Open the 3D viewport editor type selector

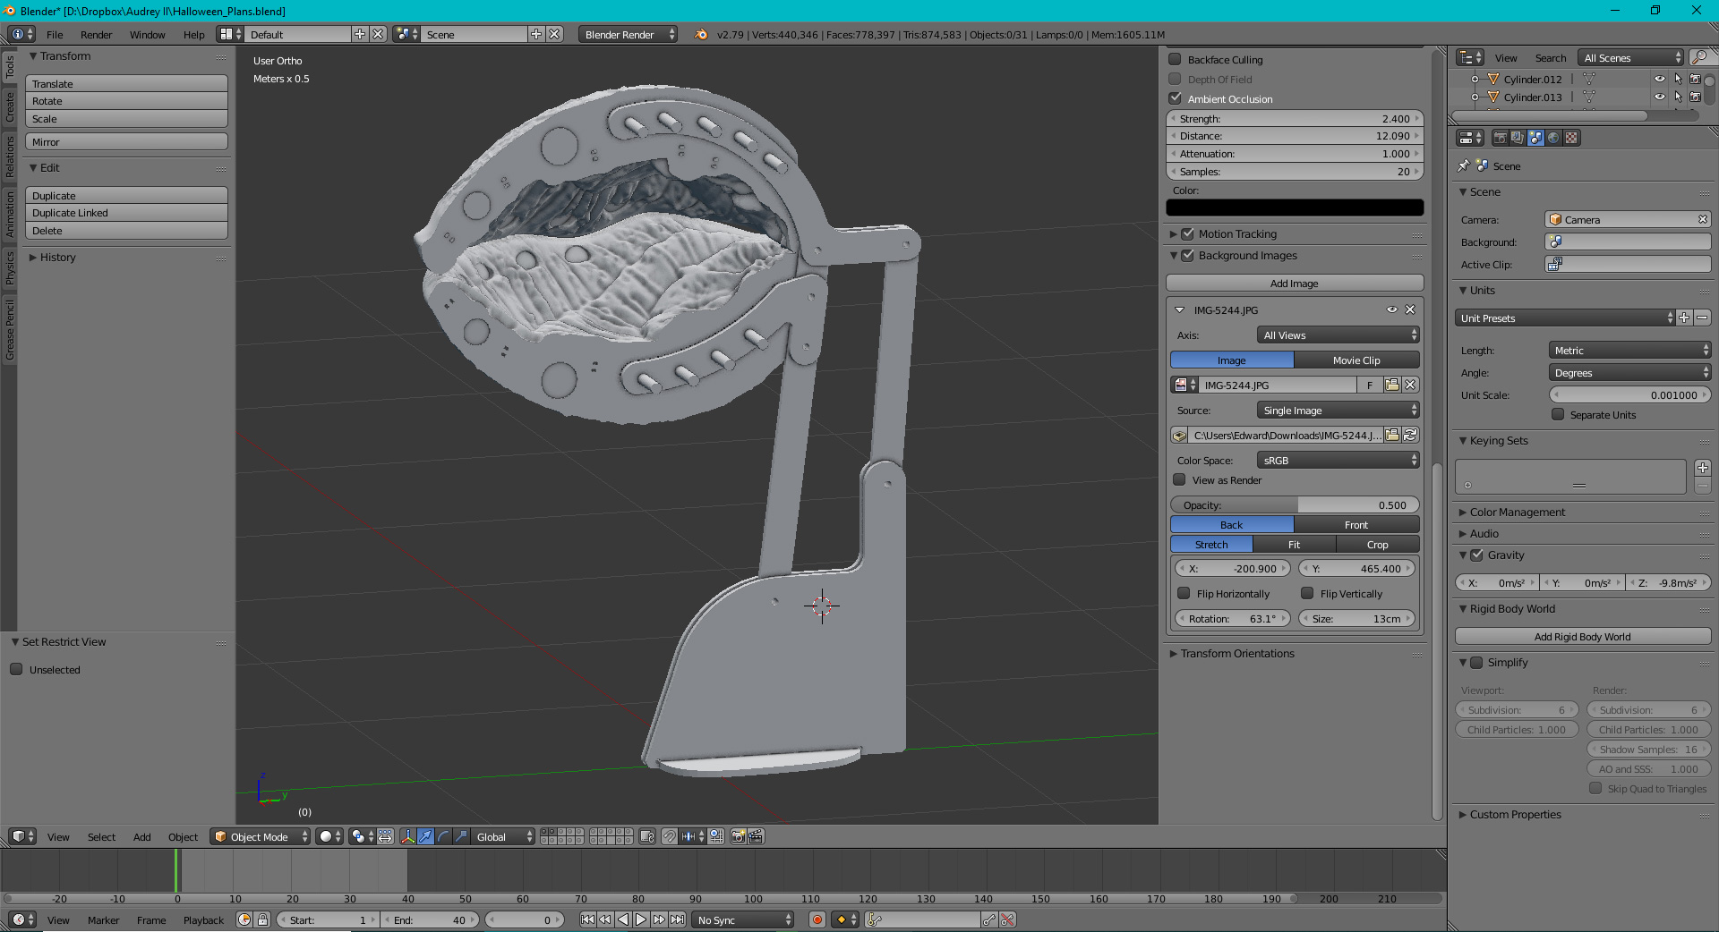click(22, 837)
